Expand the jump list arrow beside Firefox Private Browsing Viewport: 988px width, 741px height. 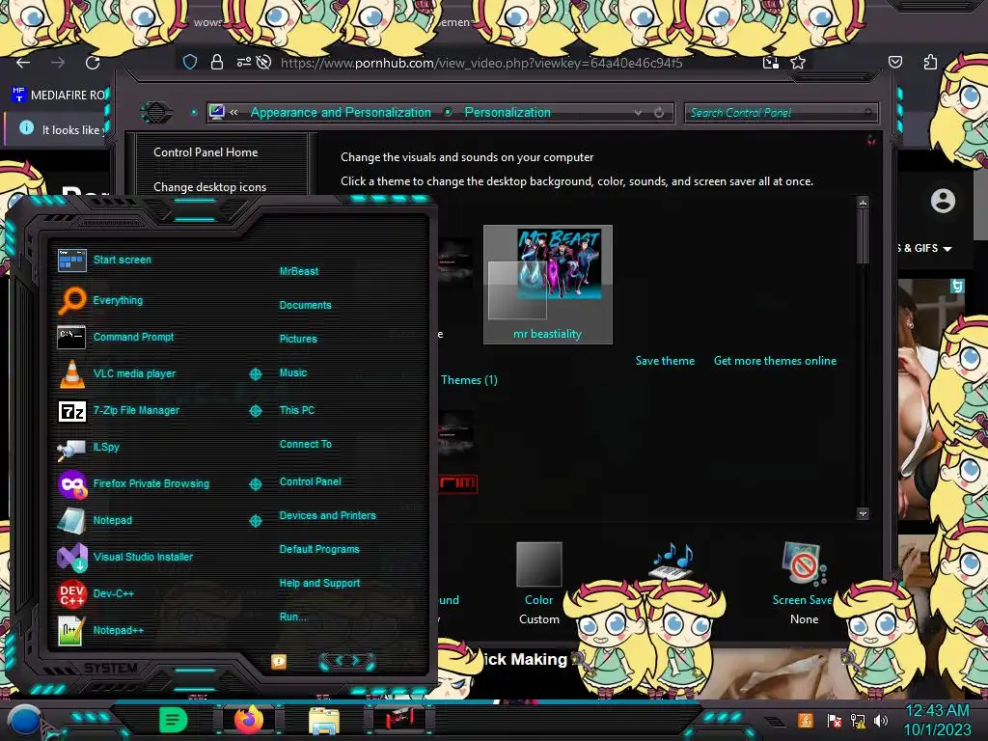pyautogui.click(x=255, y=484)
